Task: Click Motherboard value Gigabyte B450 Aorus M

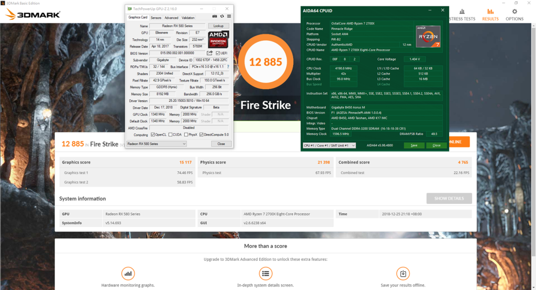Action: 348,108
